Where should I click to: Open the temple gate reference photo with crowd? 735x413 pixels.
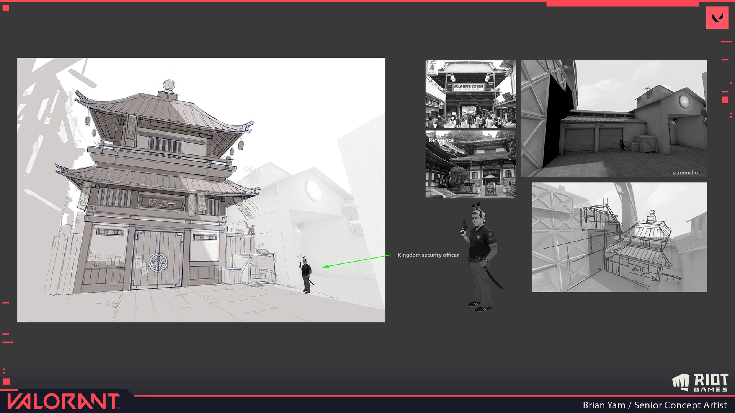470,94
